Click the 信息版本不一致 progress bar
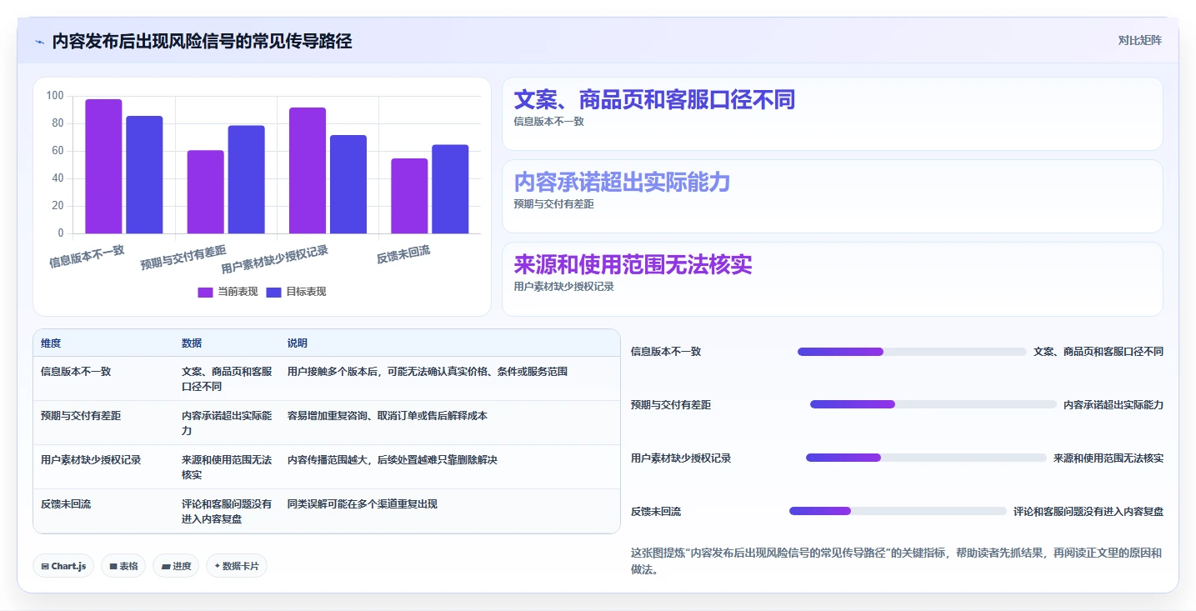Viewport: 1196px width, 611px height. point(912,352)
